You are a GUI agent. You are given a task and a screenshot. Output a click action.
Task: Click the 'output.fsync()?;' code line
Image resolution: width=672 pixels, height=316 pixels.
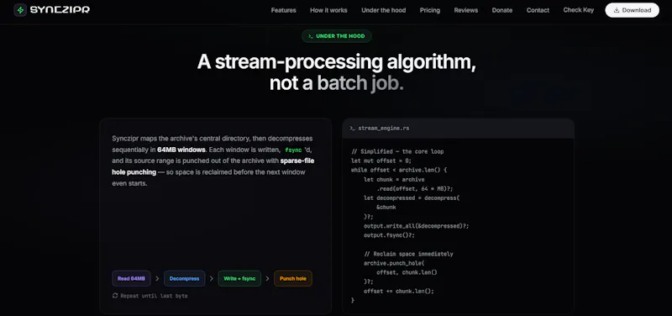[389, 235]
